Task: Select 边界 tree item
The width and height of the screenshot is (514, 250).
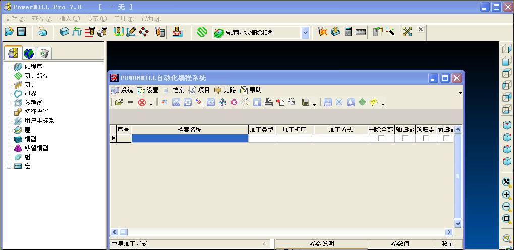Action: point(30,94)
